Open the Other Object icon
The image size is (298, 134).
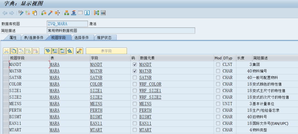click(x=34, y=13)
